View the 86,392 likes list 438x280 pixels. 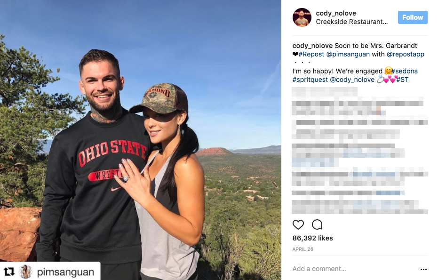click(312, 238)
